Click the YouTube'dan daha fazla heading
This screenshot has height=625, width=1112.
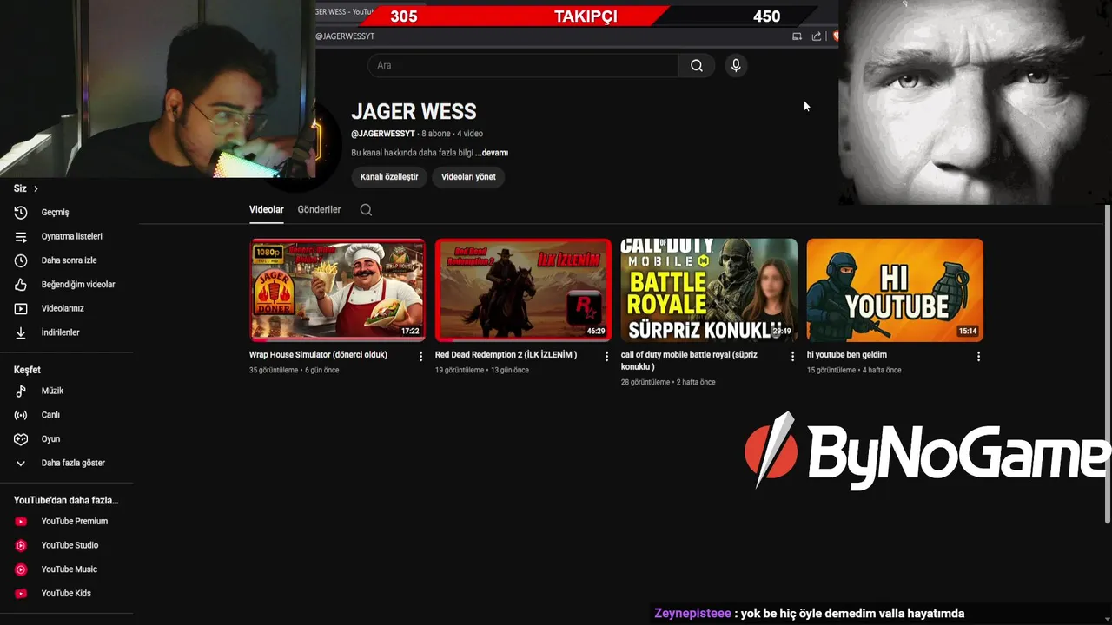[66, 500]
